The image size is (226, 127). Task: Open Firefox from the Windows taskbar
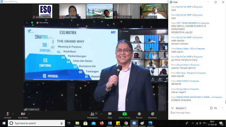[102, 123]
